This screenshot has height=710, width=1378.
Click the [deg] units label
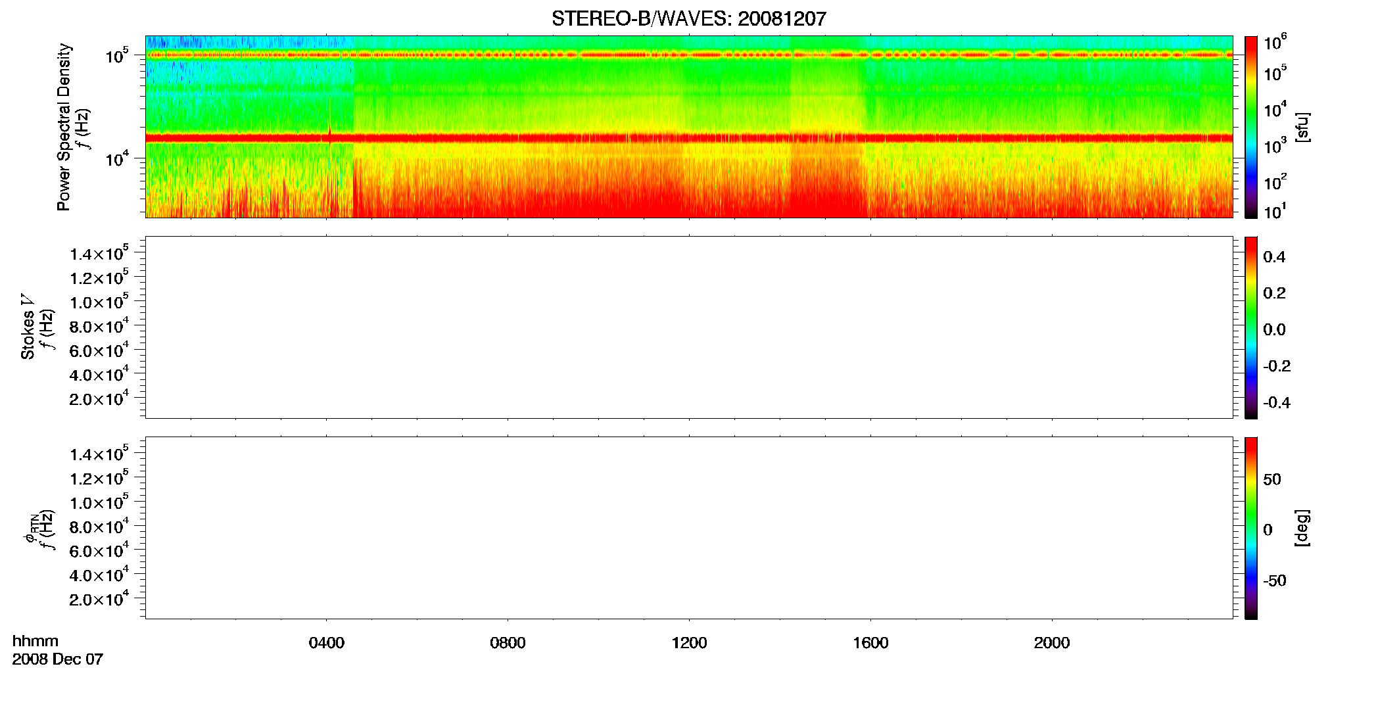pos(1302,528)
